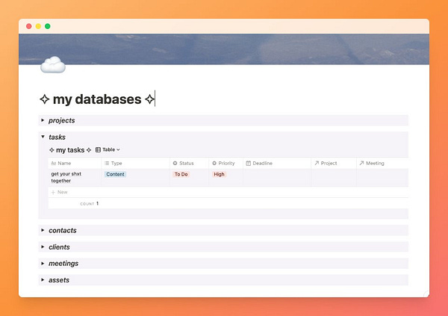This screenshot has height=316, width=448.
Task: Click the projects toggle heading text
Action: click(x=62, y=120)
